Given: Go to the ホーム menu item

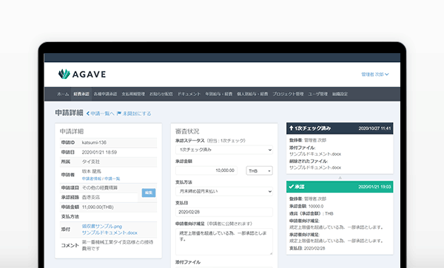Looking at the screenshot, I should 63,94.
